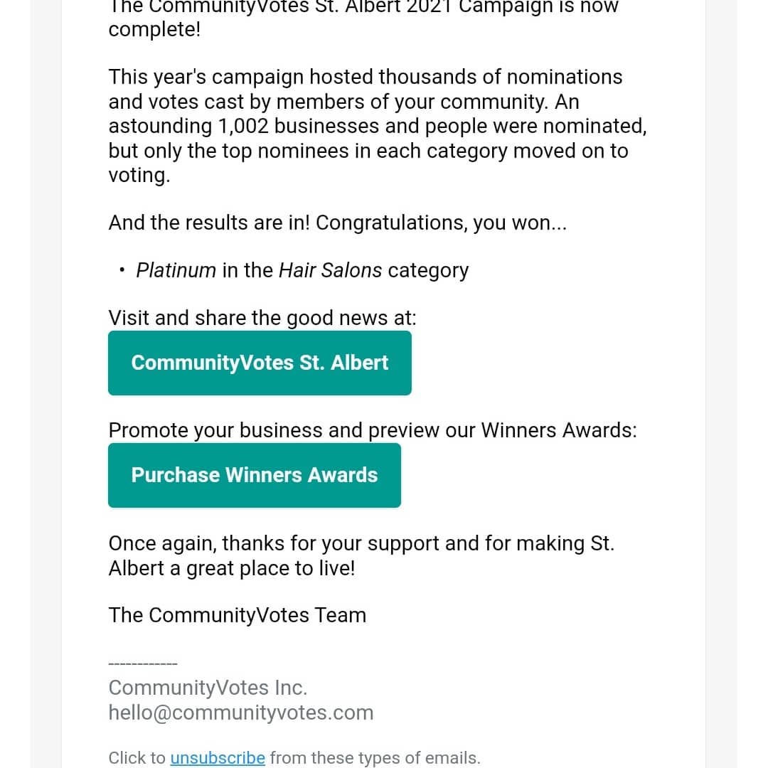Click the dashed separator above the footer
This screenshot has width=768, height=768.
[143, 664]
